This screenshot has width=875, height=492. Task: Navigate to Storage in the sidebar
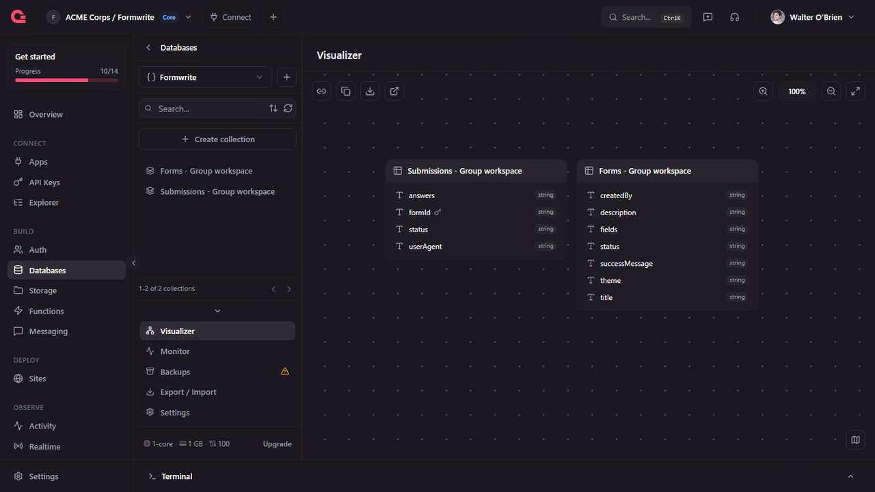pos(66,290)
